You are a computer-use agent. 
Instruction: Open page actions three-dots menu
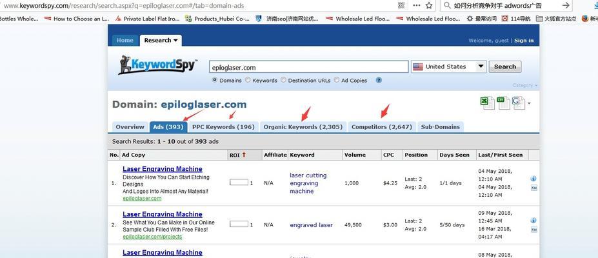(x=417, y=5)
